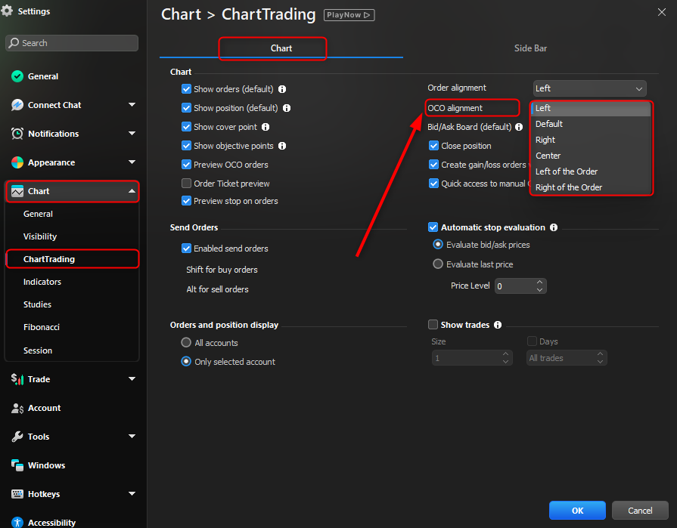
Task: Select Evaluate bid/ask prices radio
Action: (438, 245)
